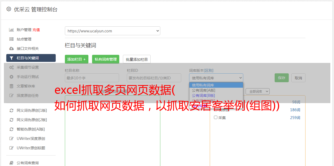The height and width of the screenshot is (166, 334).
Task: Open 采集细节设置 in the sidebar
Action: click(28, 67)
